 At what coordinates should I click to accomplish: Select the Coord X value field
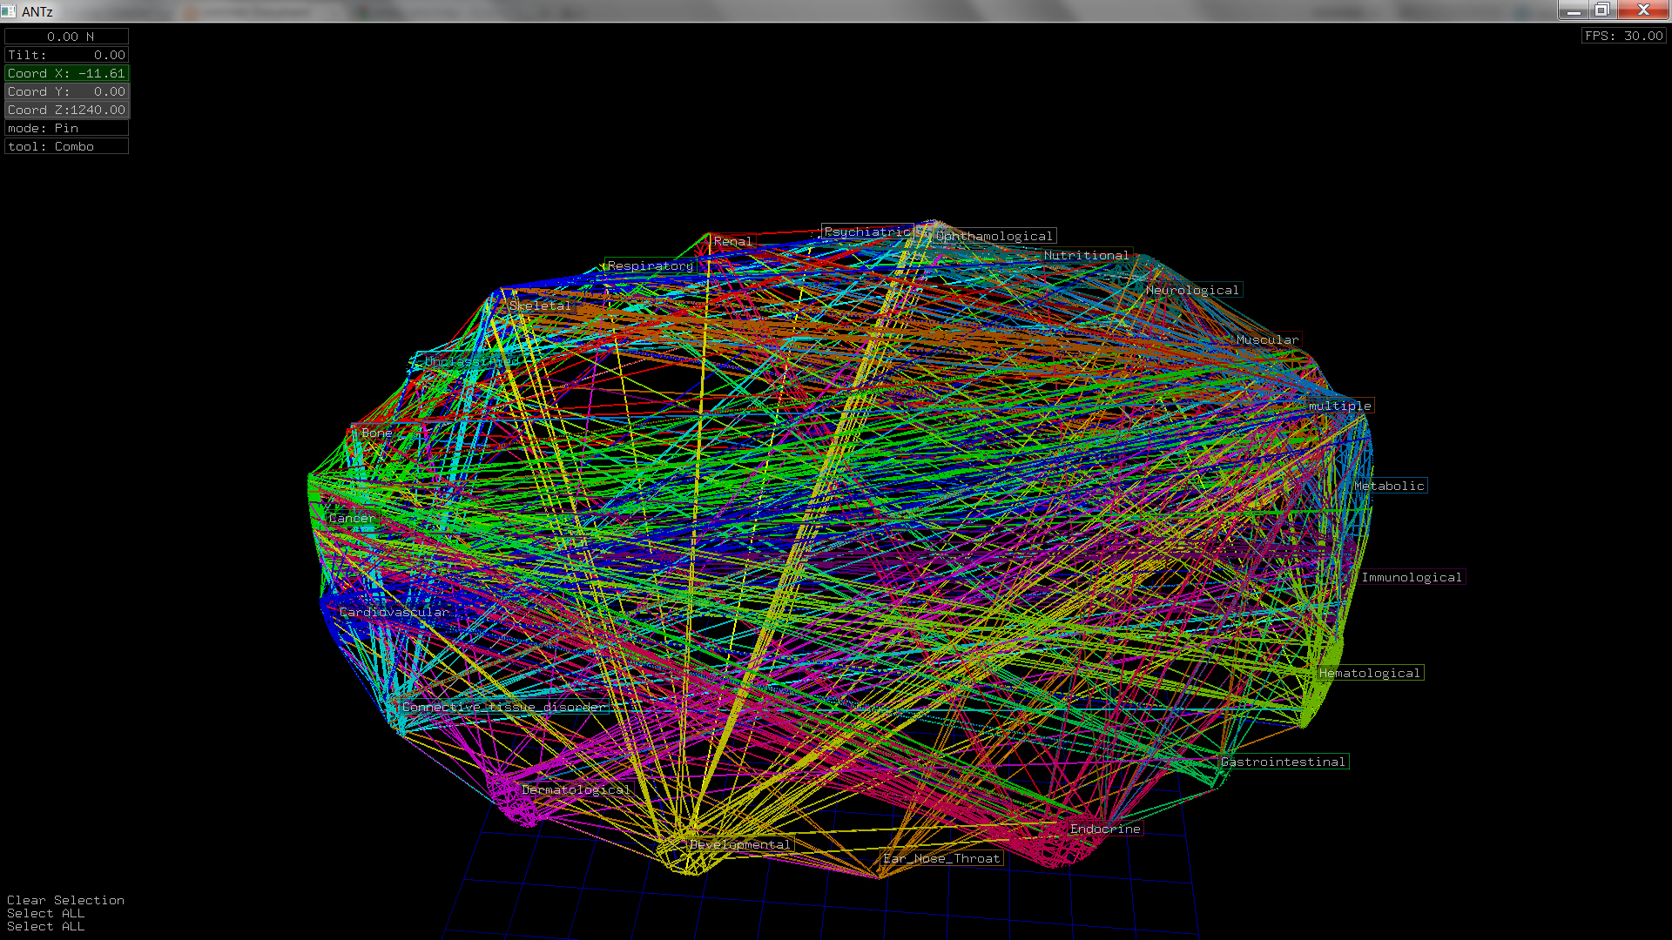tap(66, 73)
